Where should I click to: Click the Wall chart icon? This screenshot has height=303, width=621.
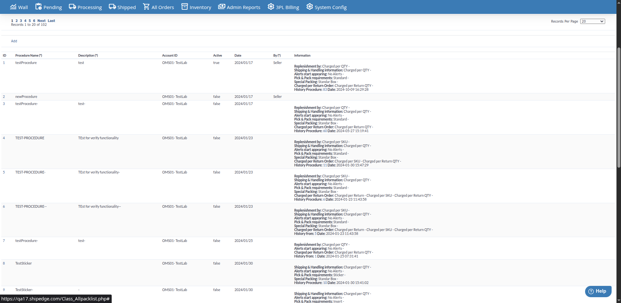point(13,7)
